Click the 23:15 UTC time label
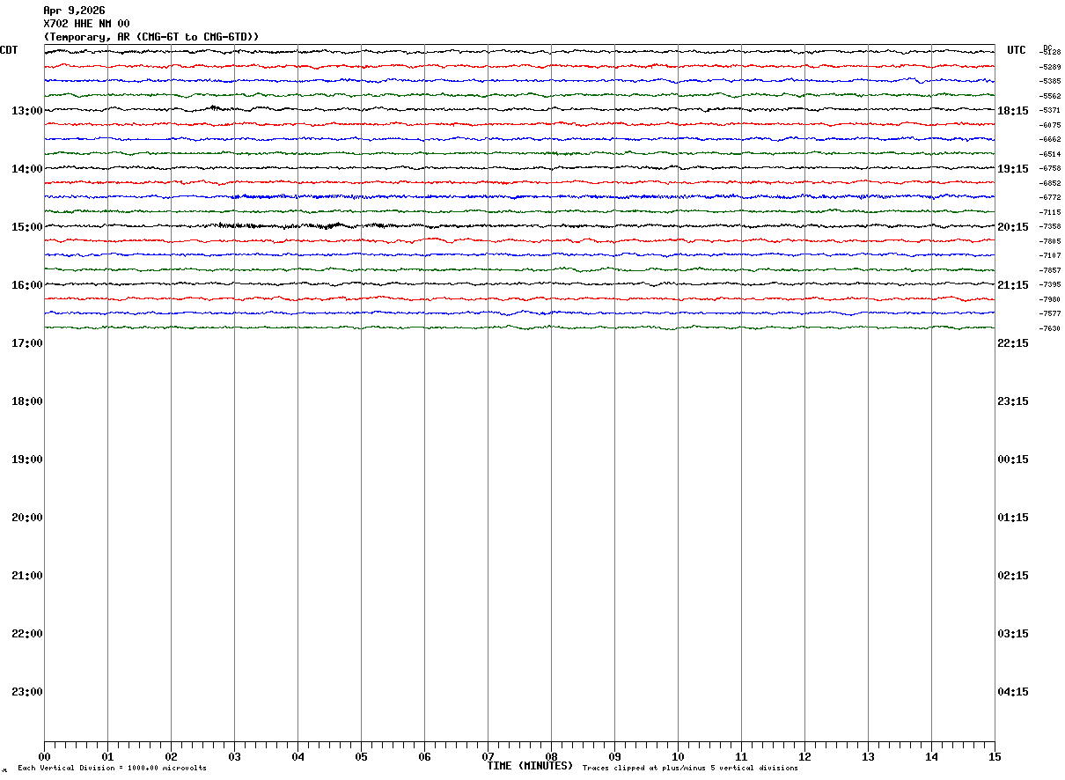Screen dimensions: 1065x780 pyautogui.click(x=1013, y=401)
